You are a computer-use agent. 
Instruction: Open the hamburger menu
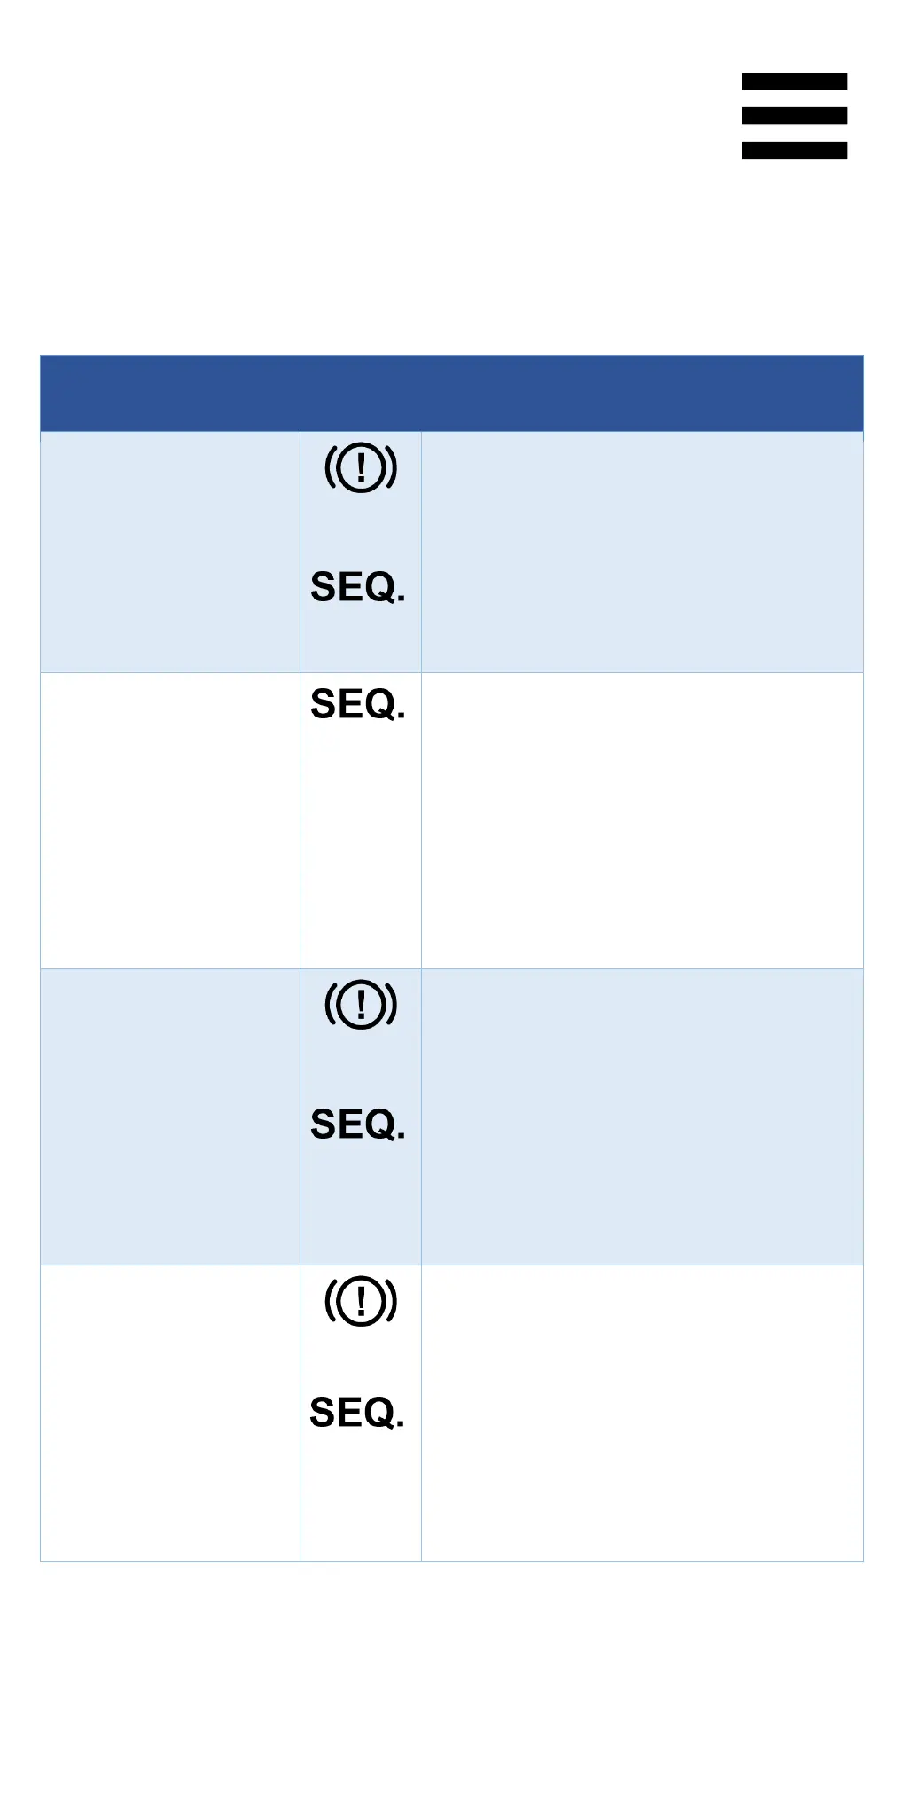[x=794, y=116]
